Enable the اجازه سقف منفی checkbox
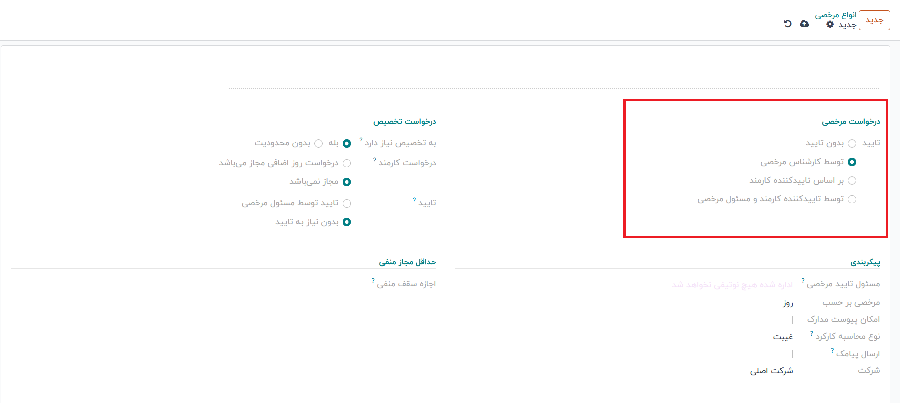900x403 pixels. coord(359,284)
